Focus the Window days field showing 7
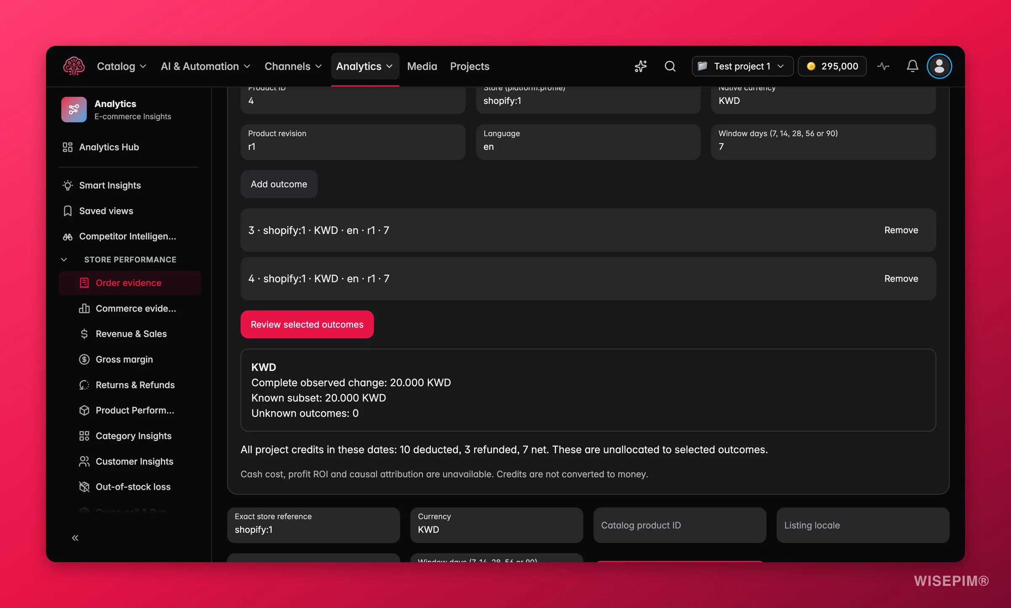Screen dimensions: 1011x608 [823, 142]
